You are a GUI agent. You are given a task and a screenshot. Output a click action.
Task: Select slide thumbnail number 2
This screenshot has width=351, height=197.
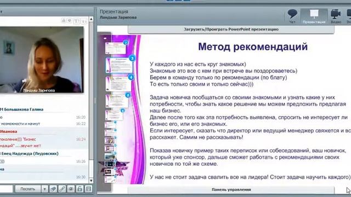coord(116,48)
